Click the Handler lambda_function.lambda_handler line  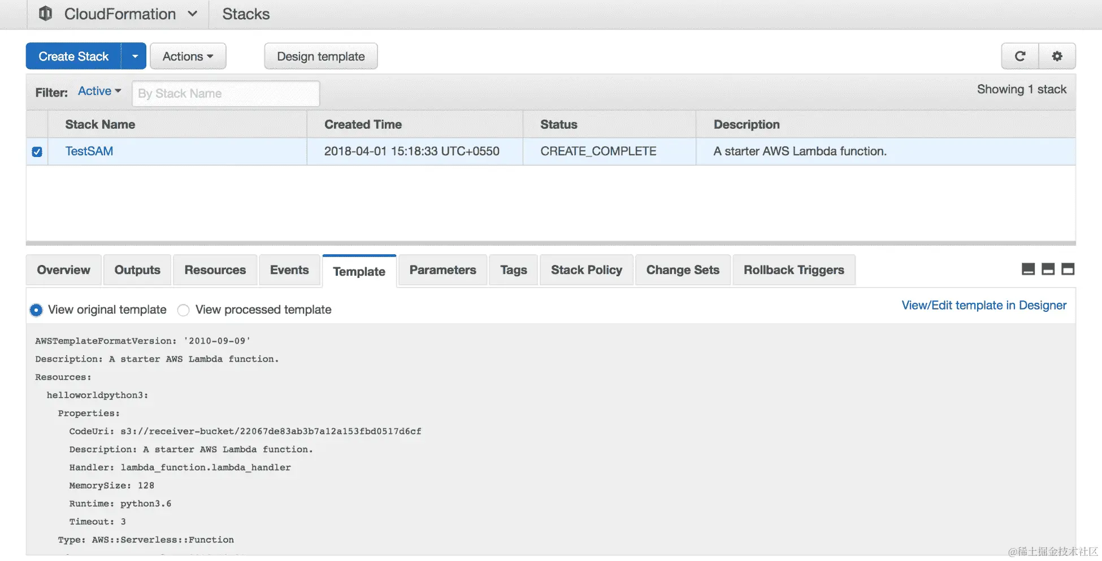180,467
